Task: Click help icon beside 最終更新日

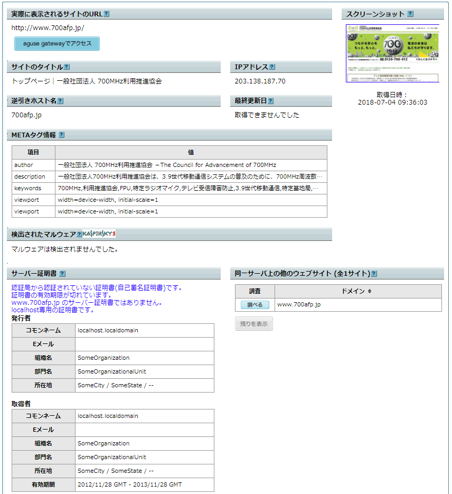Action: [x=271, y=101]
